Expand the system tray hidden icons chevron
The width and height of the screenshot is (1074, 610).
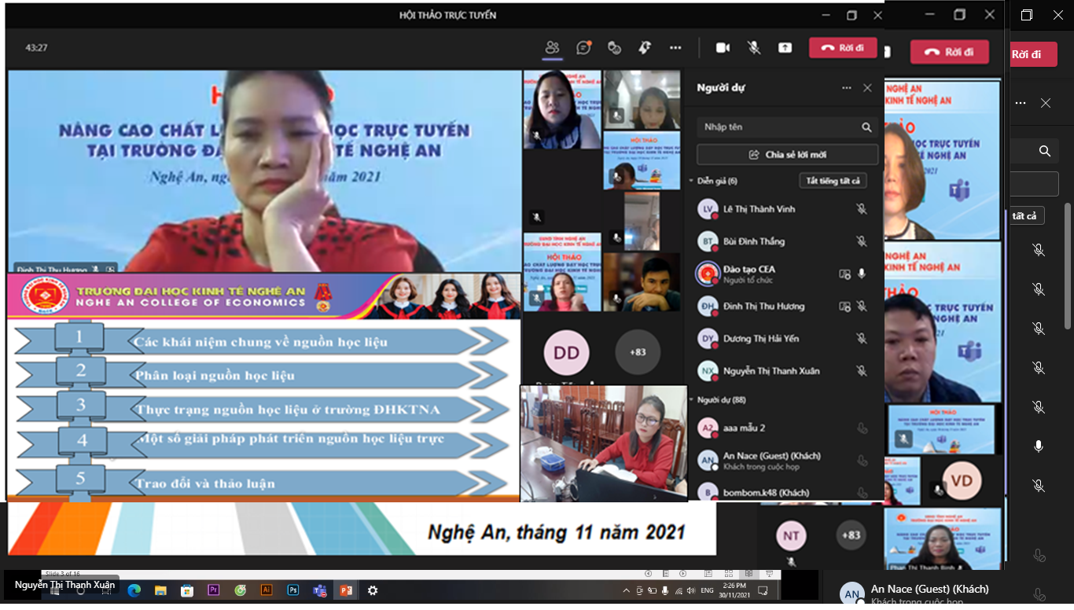click(626, 590)
